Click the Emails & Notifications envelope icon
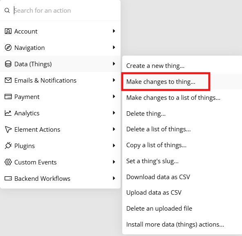Image resolution: width=242 pixels, height=236 pixels. [8, 80]
